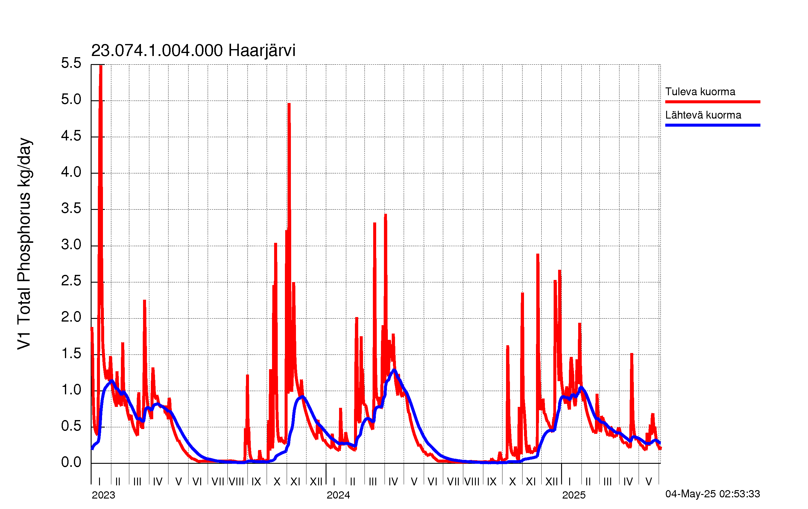Click the 2024 month label 'IX'
Screen dimensions: 808x509
click(x=492, y=481)
